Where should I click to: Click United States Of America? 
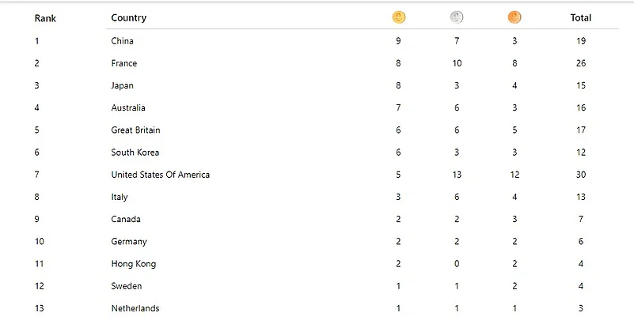point(161,175)
